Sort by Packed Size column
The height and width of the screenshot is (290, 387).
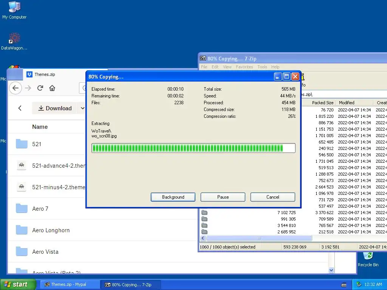[322, 103]
